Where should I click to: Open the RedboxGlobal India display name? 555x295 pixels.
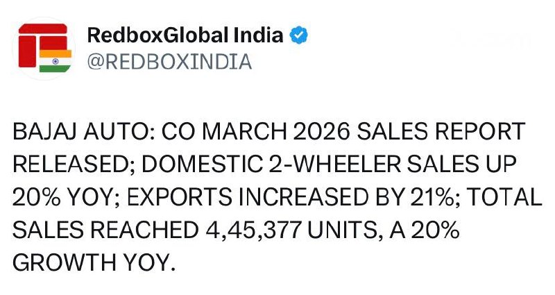coord(185,35)
